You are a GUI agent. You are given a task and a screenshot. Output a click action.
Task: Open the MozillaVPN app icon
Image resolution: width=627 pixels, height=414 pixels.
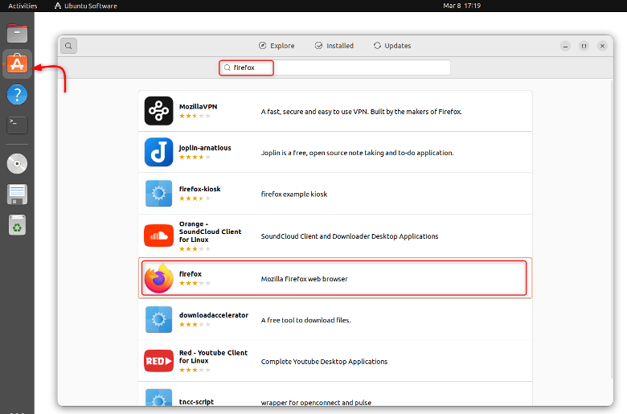[158, 111]
